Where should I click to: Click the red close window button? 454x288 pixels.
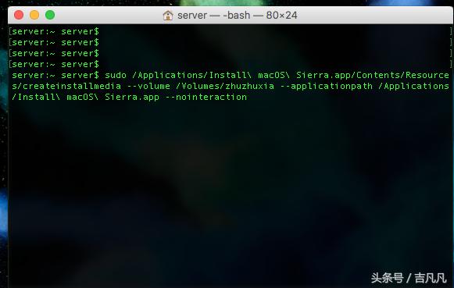click(x=19, y=15)
